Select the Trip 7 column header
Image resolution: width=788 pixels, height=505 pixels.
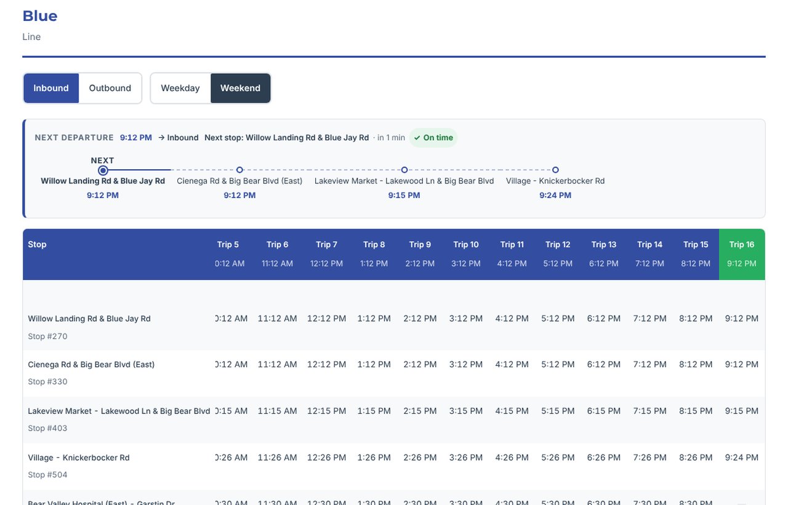pos(326,254)
